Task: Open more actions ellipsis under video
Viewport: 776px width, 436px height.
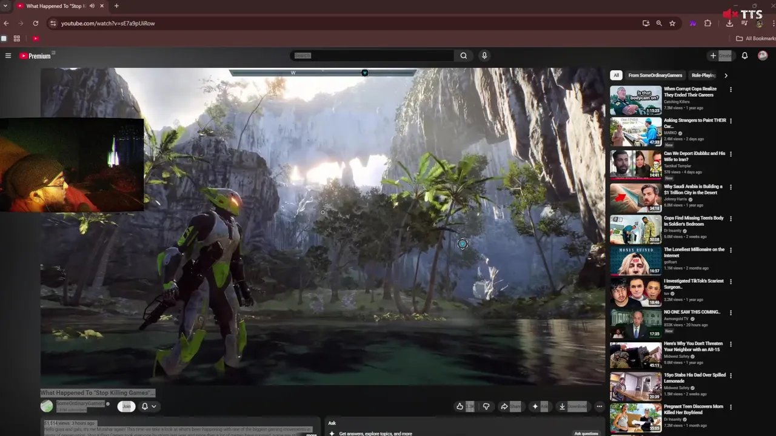Action: point(599,406)
